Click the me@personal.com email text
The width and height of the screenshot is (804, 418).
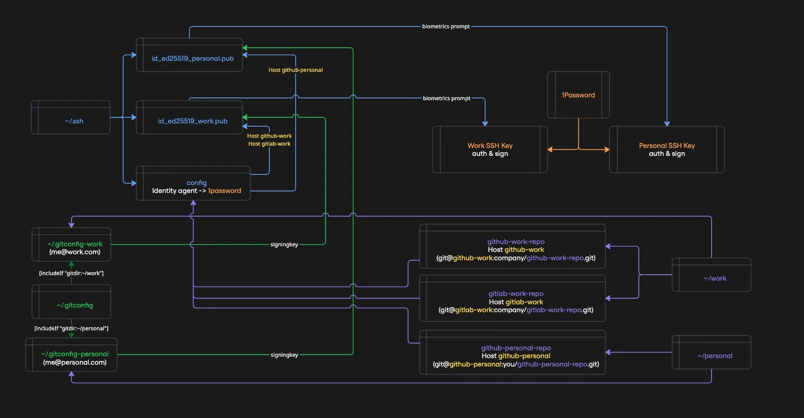[x=75, y=362]
